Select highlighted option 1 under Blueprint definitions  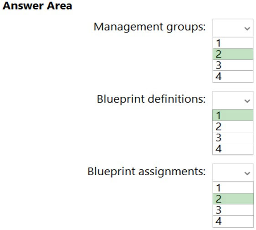tap(233, 115)
